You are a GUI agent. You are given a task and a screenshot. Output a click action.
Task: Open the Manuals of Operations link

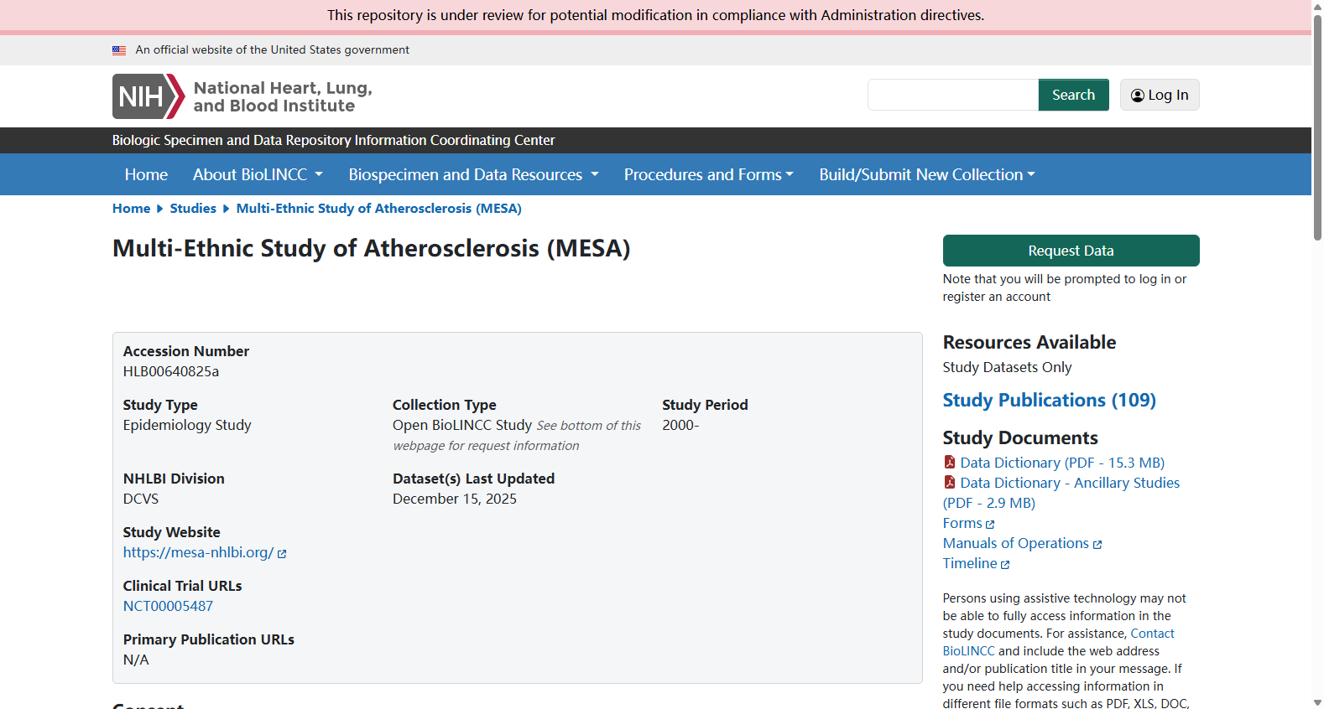tap(1015, 543)
